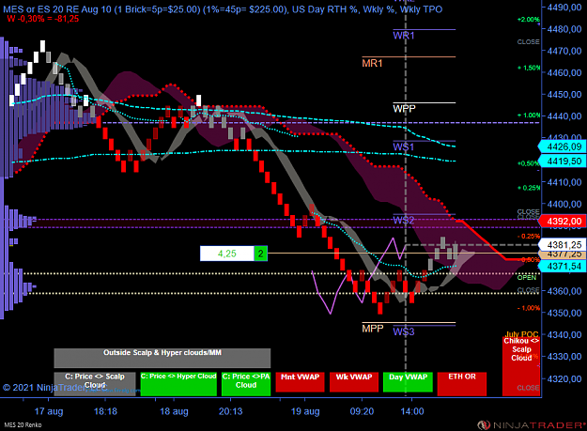Image resolution: width=587 pixels, height=431 pixels.
Task: Click the red 4392,00 price marker
Action: pos(563,222)
